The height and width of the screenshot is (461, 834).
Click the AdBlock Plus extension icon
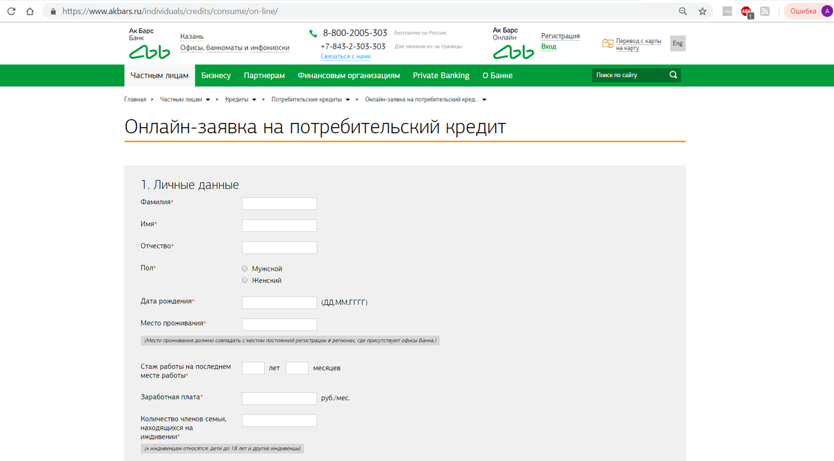coord(745,11)
